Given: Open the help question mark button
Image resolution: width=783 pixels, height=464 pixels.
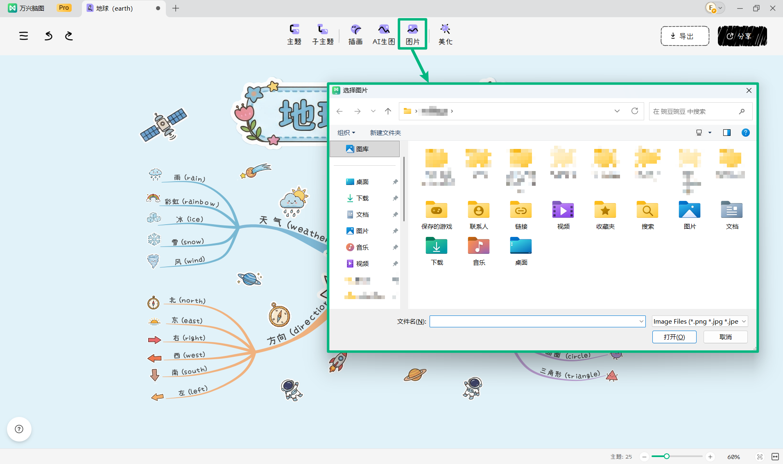Looking at the screenshot, I should [19, 429].
